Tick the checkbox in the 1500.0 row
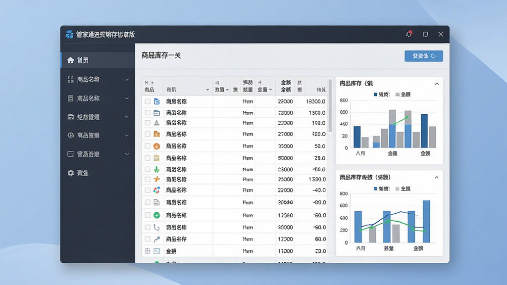Viewport: 507px width, 285px height. click(148, 113)
